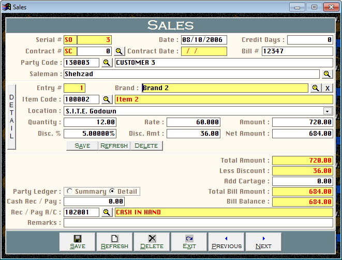Click the Total Bill Amount field
342x260 pixels.
click(303, 192)
